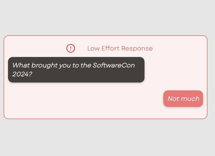The width and height of the screenshot is (215, 156).
Task: Click the word "Response" in the heading
Action: click(137, 48)
